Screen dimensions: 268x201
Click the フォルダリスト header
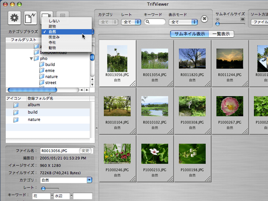pyautogui.click(x=23, y=40)
